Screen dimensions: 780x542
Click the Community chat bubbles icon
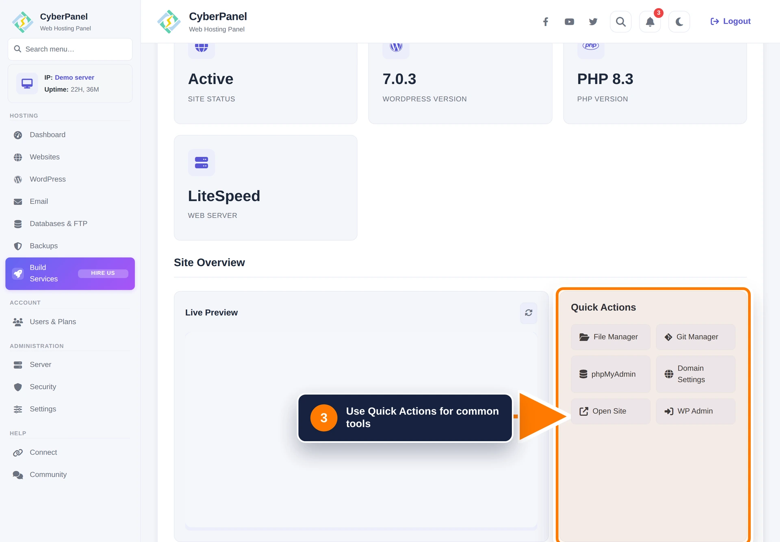coord(18,475)
